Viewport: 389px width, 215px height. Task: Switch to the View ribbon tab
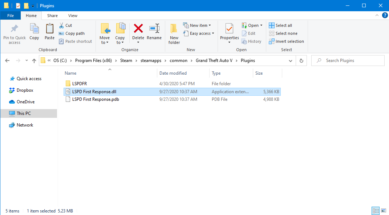pyautogui.click(x=73, y=16)
